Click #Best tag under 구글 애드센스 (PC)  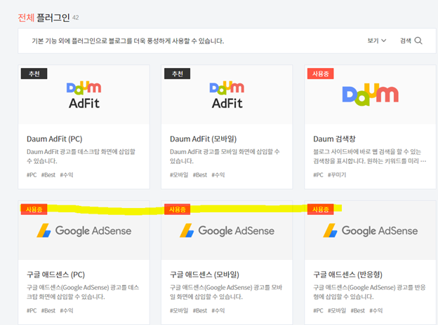48,310
